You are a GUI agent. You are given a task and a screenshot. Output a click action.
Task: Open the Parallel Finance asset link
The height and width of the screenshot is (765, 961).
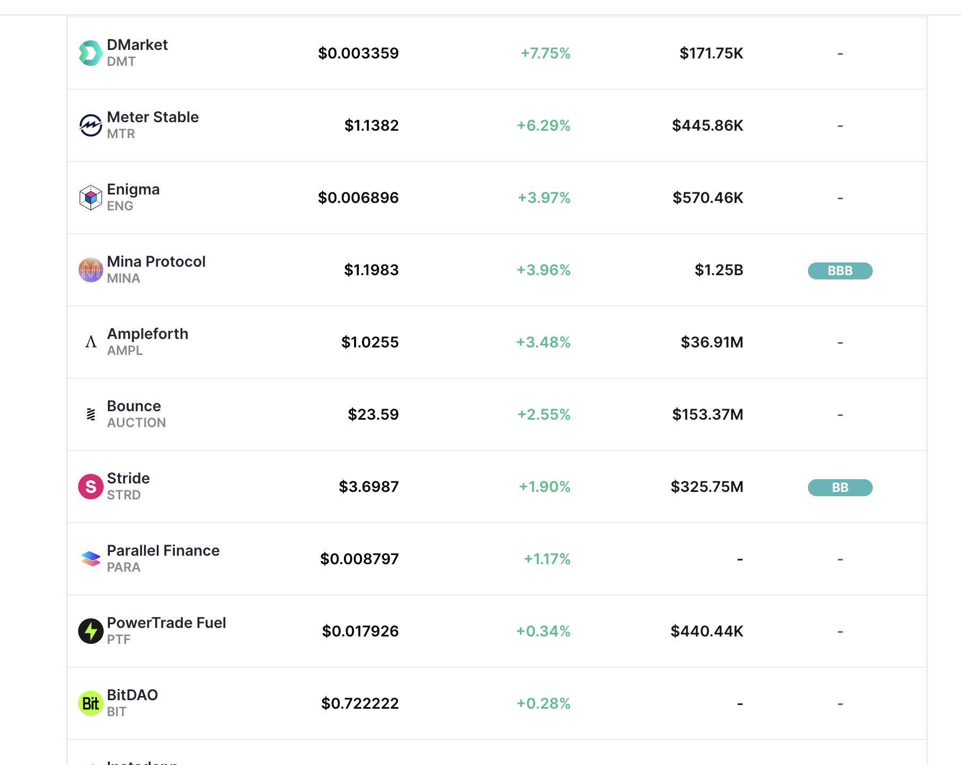(x=163, y=550)
